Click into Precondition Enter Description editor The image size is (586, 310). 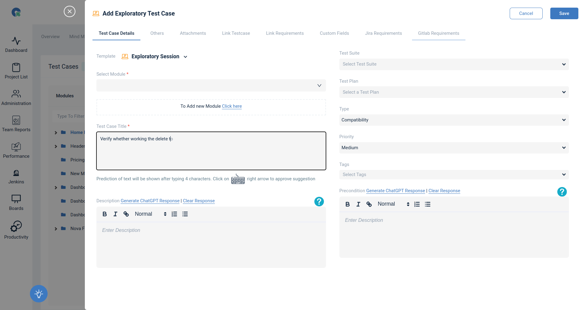point(454,235)
